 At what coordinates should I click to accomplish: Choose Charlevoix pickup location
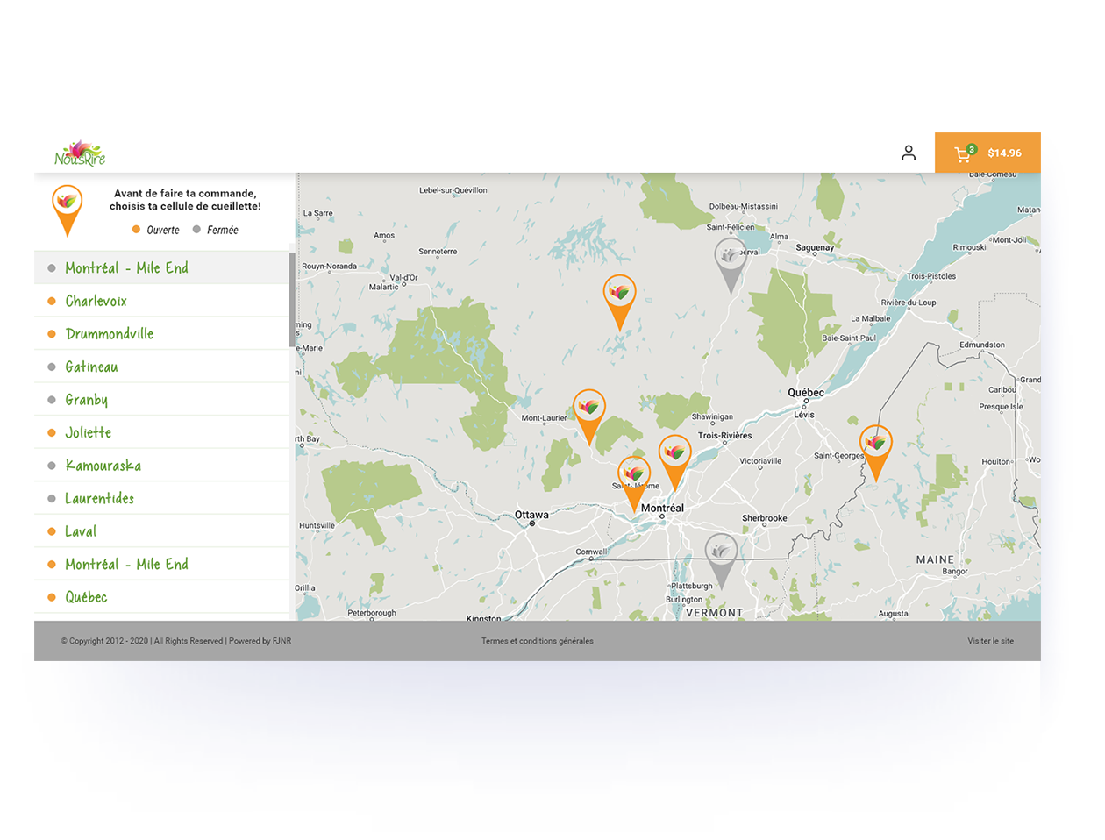point(161,301)
